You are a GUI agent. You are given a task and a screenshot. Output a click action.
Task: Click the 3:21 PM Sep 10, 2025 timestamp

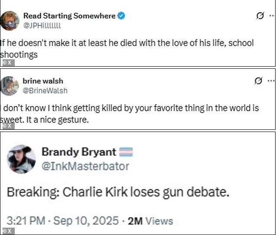click(x=62, y=221)
